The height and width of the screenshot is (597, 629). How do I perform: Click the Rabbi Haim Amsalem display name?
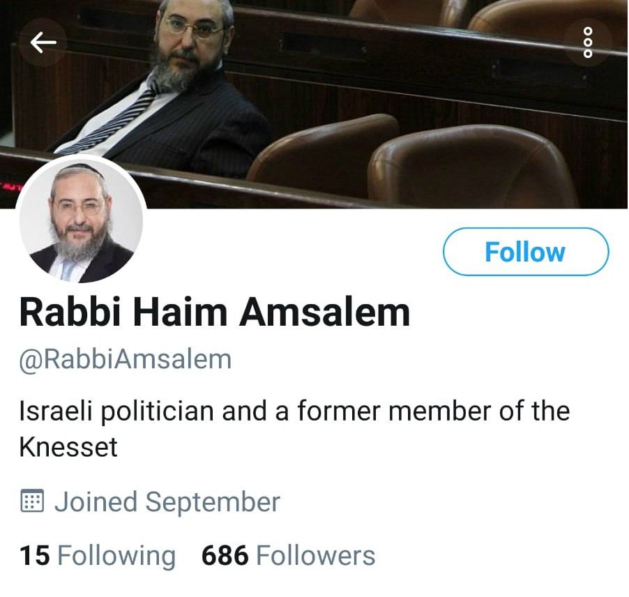point(215,312)
